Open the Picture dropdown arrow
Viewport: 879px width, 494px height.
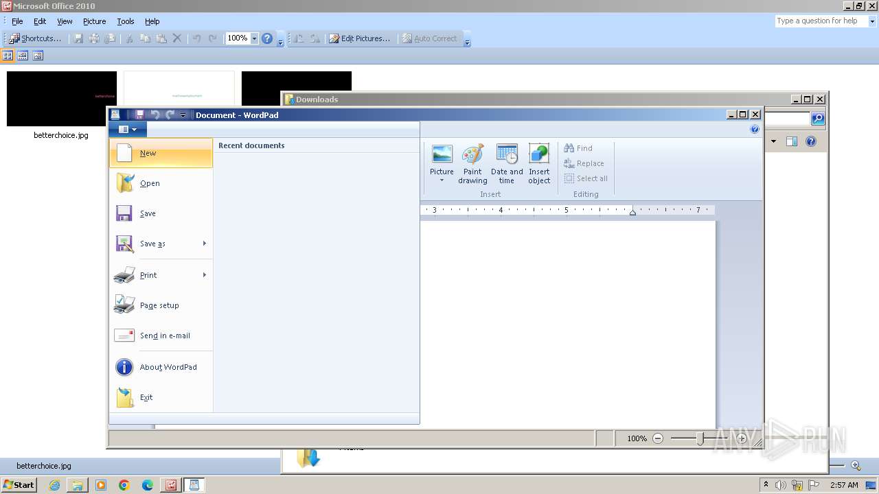coord(442,180)
